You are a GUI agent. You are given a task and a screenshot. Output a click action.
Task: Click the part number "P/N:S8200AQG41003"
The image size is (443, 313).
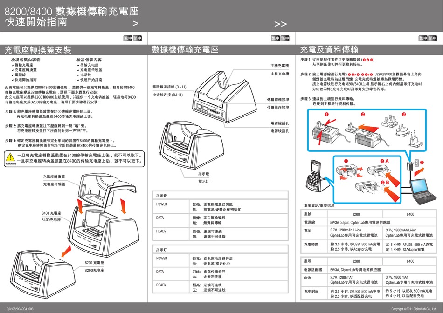click(20, 309)
